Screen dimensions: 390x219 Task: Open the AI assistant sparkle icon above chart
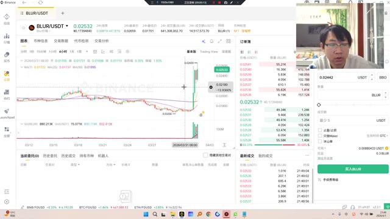point(204,41)
